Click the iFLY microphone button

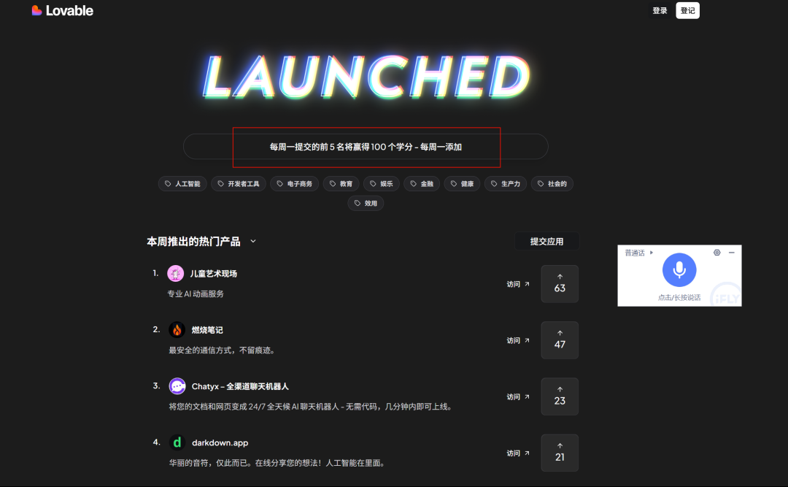(679, 270)
